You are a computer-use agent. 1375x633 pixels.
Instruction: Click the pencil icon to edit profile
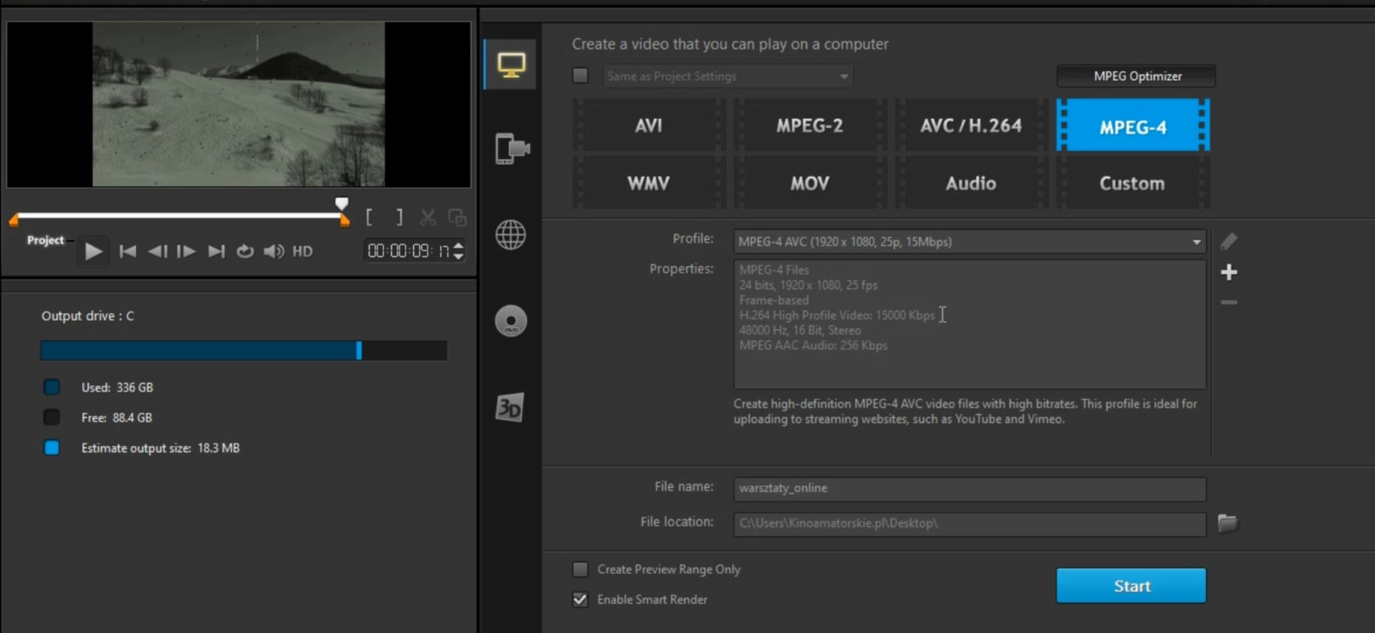[1229, 241]
